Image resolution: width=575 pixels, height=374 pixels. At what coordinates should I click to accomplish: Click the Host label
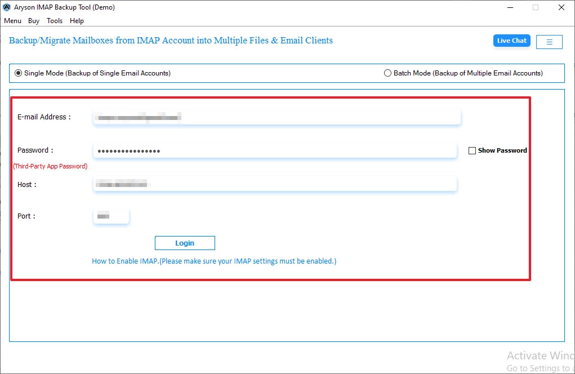click(27, 184)
